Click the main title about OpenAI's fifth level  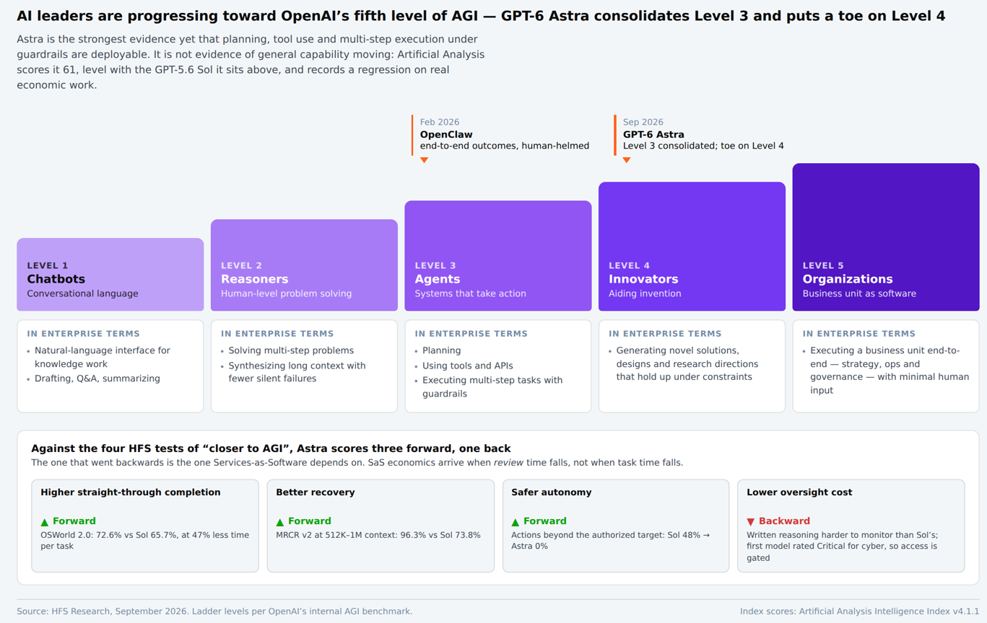point(481,16)
